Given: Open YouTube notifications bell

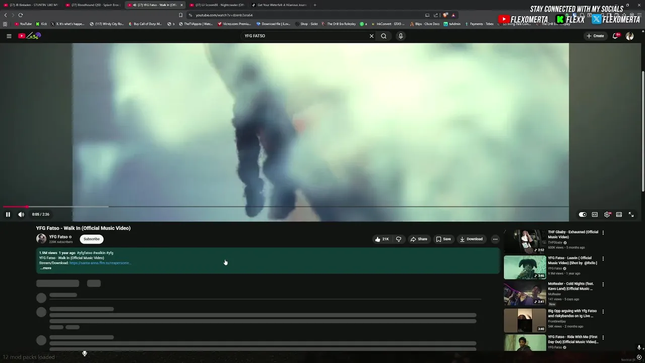Looking at the screenshot, I should tap(615, 36).
